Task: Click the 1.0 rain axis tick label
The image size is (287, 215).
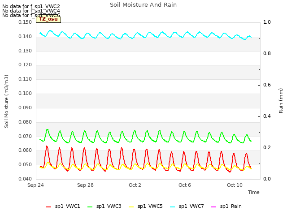Action: (x=267, y=22)
